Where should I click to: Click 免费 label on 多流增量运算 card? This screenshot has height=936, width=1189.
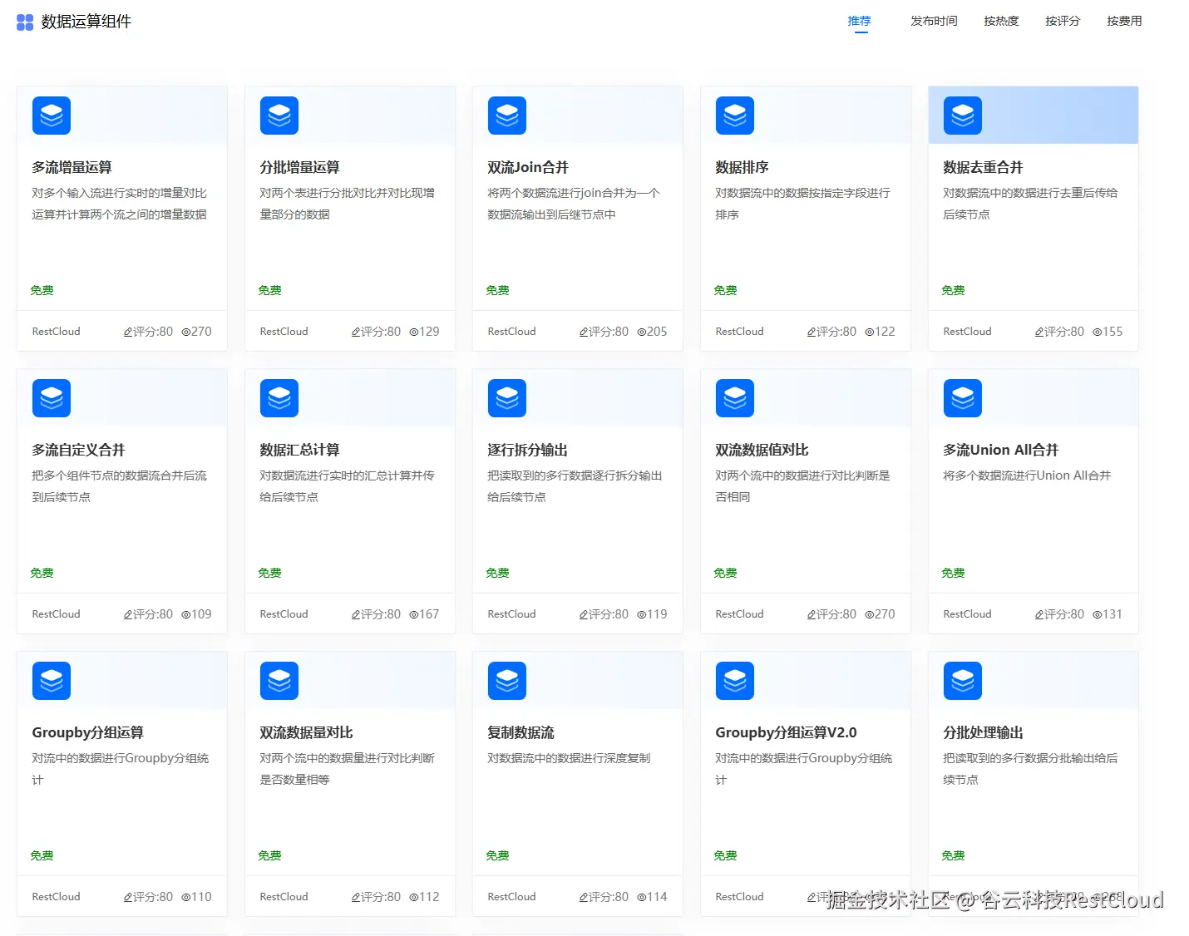point(42,289)
